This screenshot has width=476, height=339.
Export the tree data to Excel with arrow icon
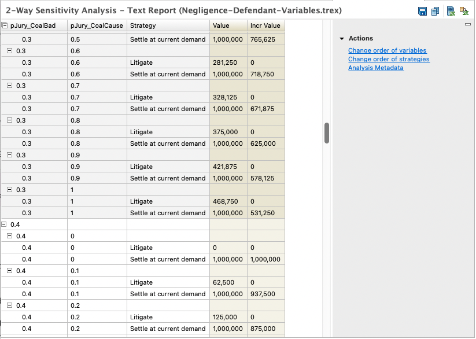tap(464, 11)
